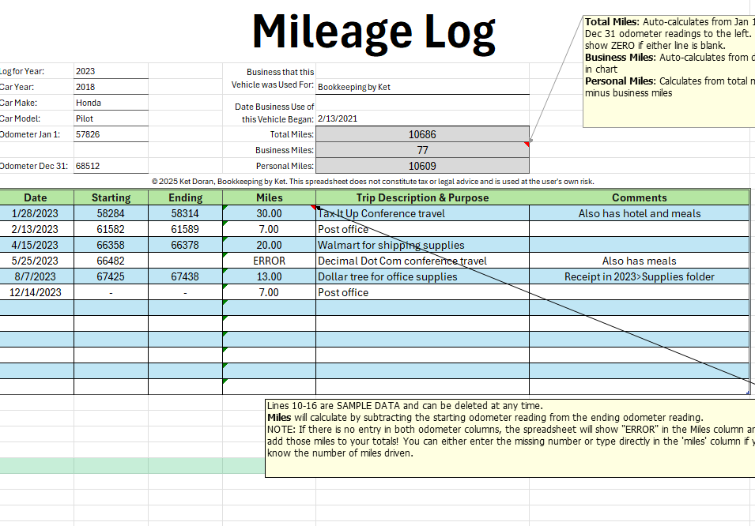This screenshot has width=755, height=526.
Task: Click the Car Make cell showing Honda
Action: (111, 103)
